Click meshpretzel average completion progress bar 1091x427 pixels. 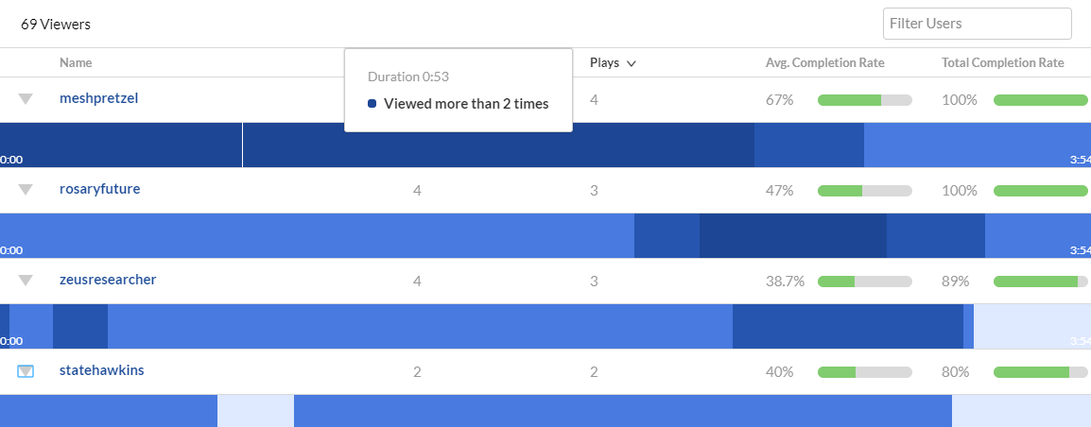pyautogui.click(x=865, y=100)
